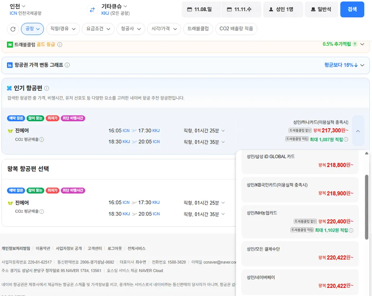Screen dimensions: 372x296
Task: Click the butterfly icon by 인기 항공편
Action: 9,88
